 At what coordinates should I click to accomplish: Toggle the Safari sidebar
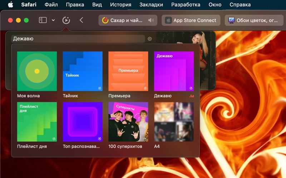tap(43, 20)
